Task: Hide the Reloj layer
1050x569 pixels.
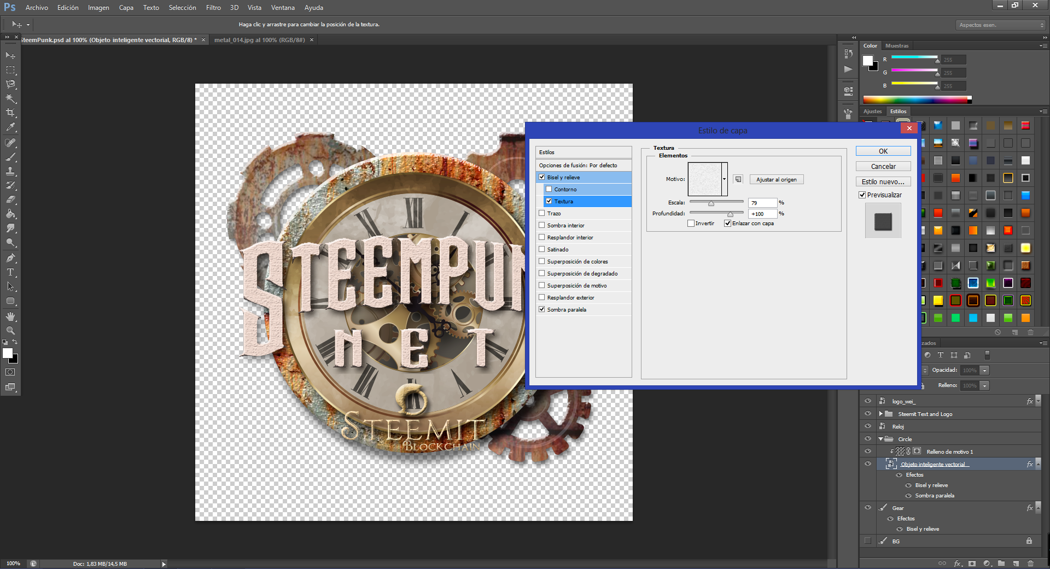Action: click(x=868, y=426)
